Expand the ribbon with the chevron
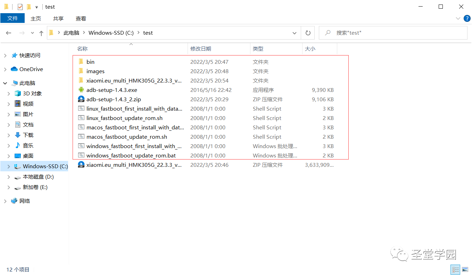The image size is (472, 275). point(458,18)
